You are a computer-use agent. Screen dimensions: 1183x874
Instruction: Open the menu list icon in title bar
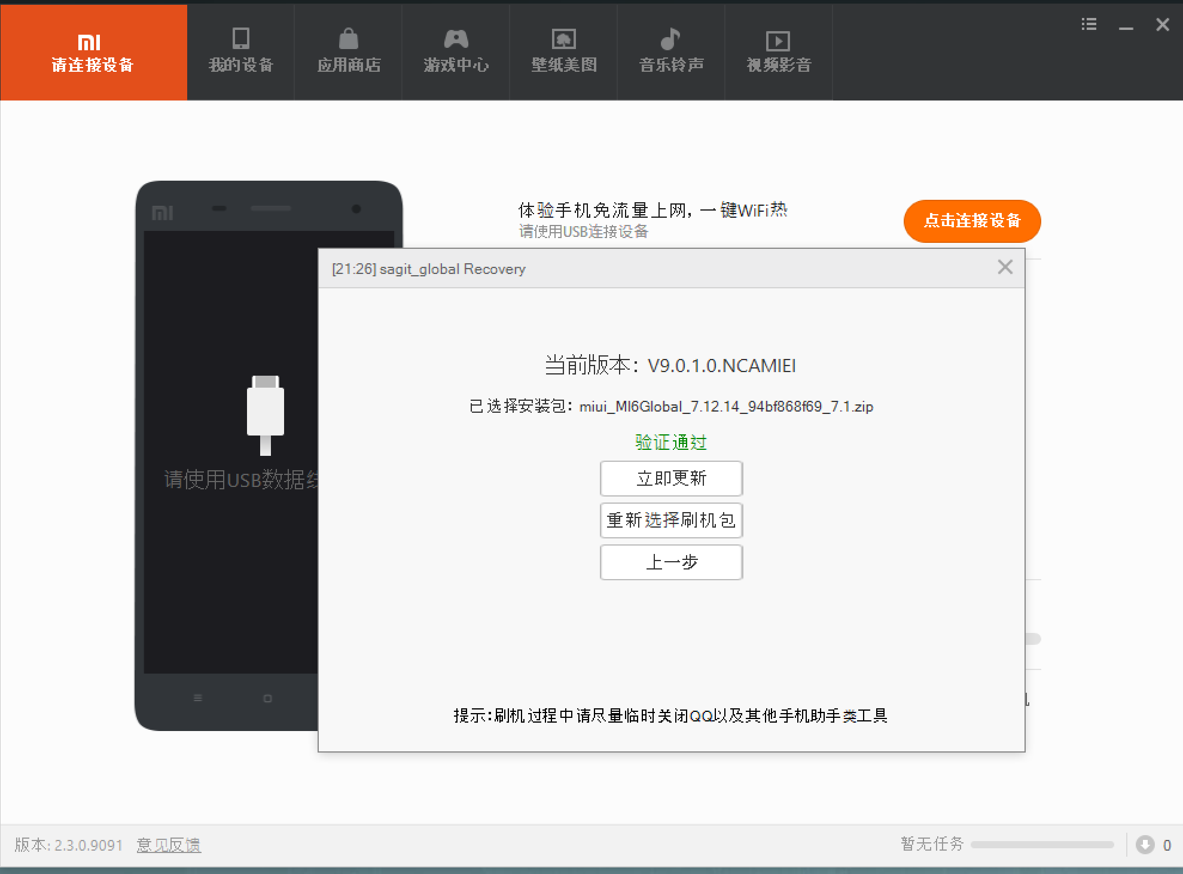click(1089, 25)
